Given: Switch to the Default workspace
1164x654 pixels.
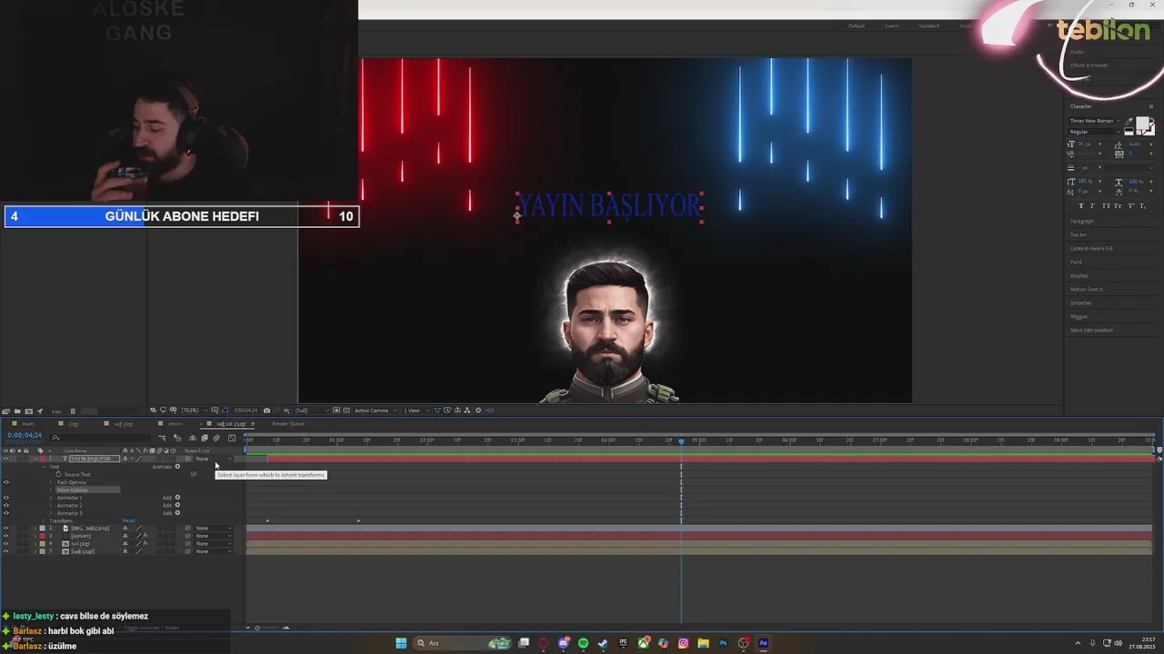Looking at the screenshot, I should click(x=857, y=25).
